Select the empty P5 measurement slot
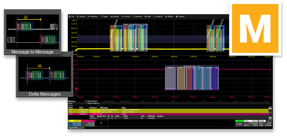The width and height of the screenshot is (287, 139). [x=159, y=101]
